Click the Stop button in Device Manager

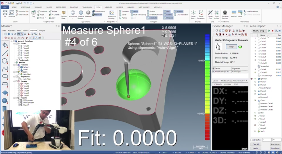[x=231, y=47]
